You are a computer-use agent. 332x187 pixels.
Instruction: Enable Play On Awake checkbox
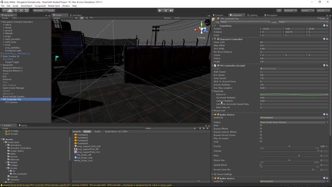tap(261, 139)
